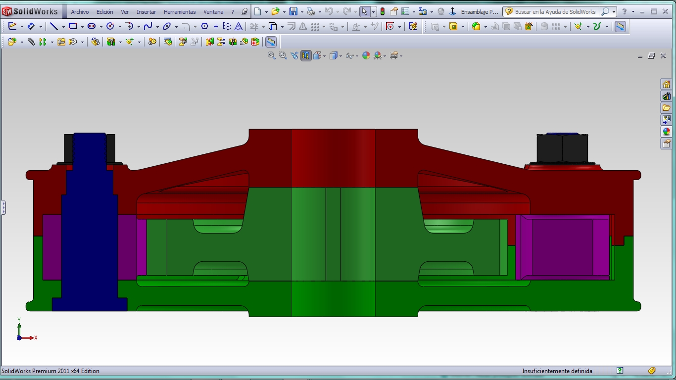Expand the Line tool dropdown arrow

tap(63, 27)
